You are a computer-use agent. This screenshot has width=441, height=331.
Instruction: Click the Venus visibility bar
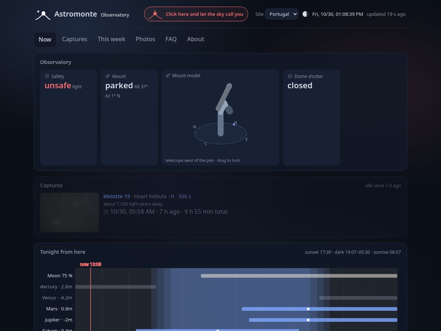(x=358, y=298)
